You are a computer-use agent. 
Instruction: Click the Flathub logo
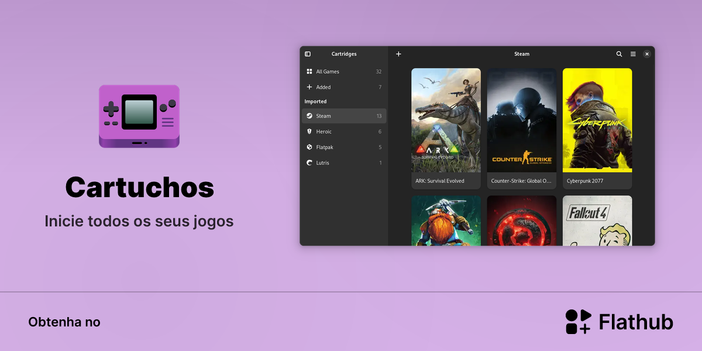[x=619, y=322]
